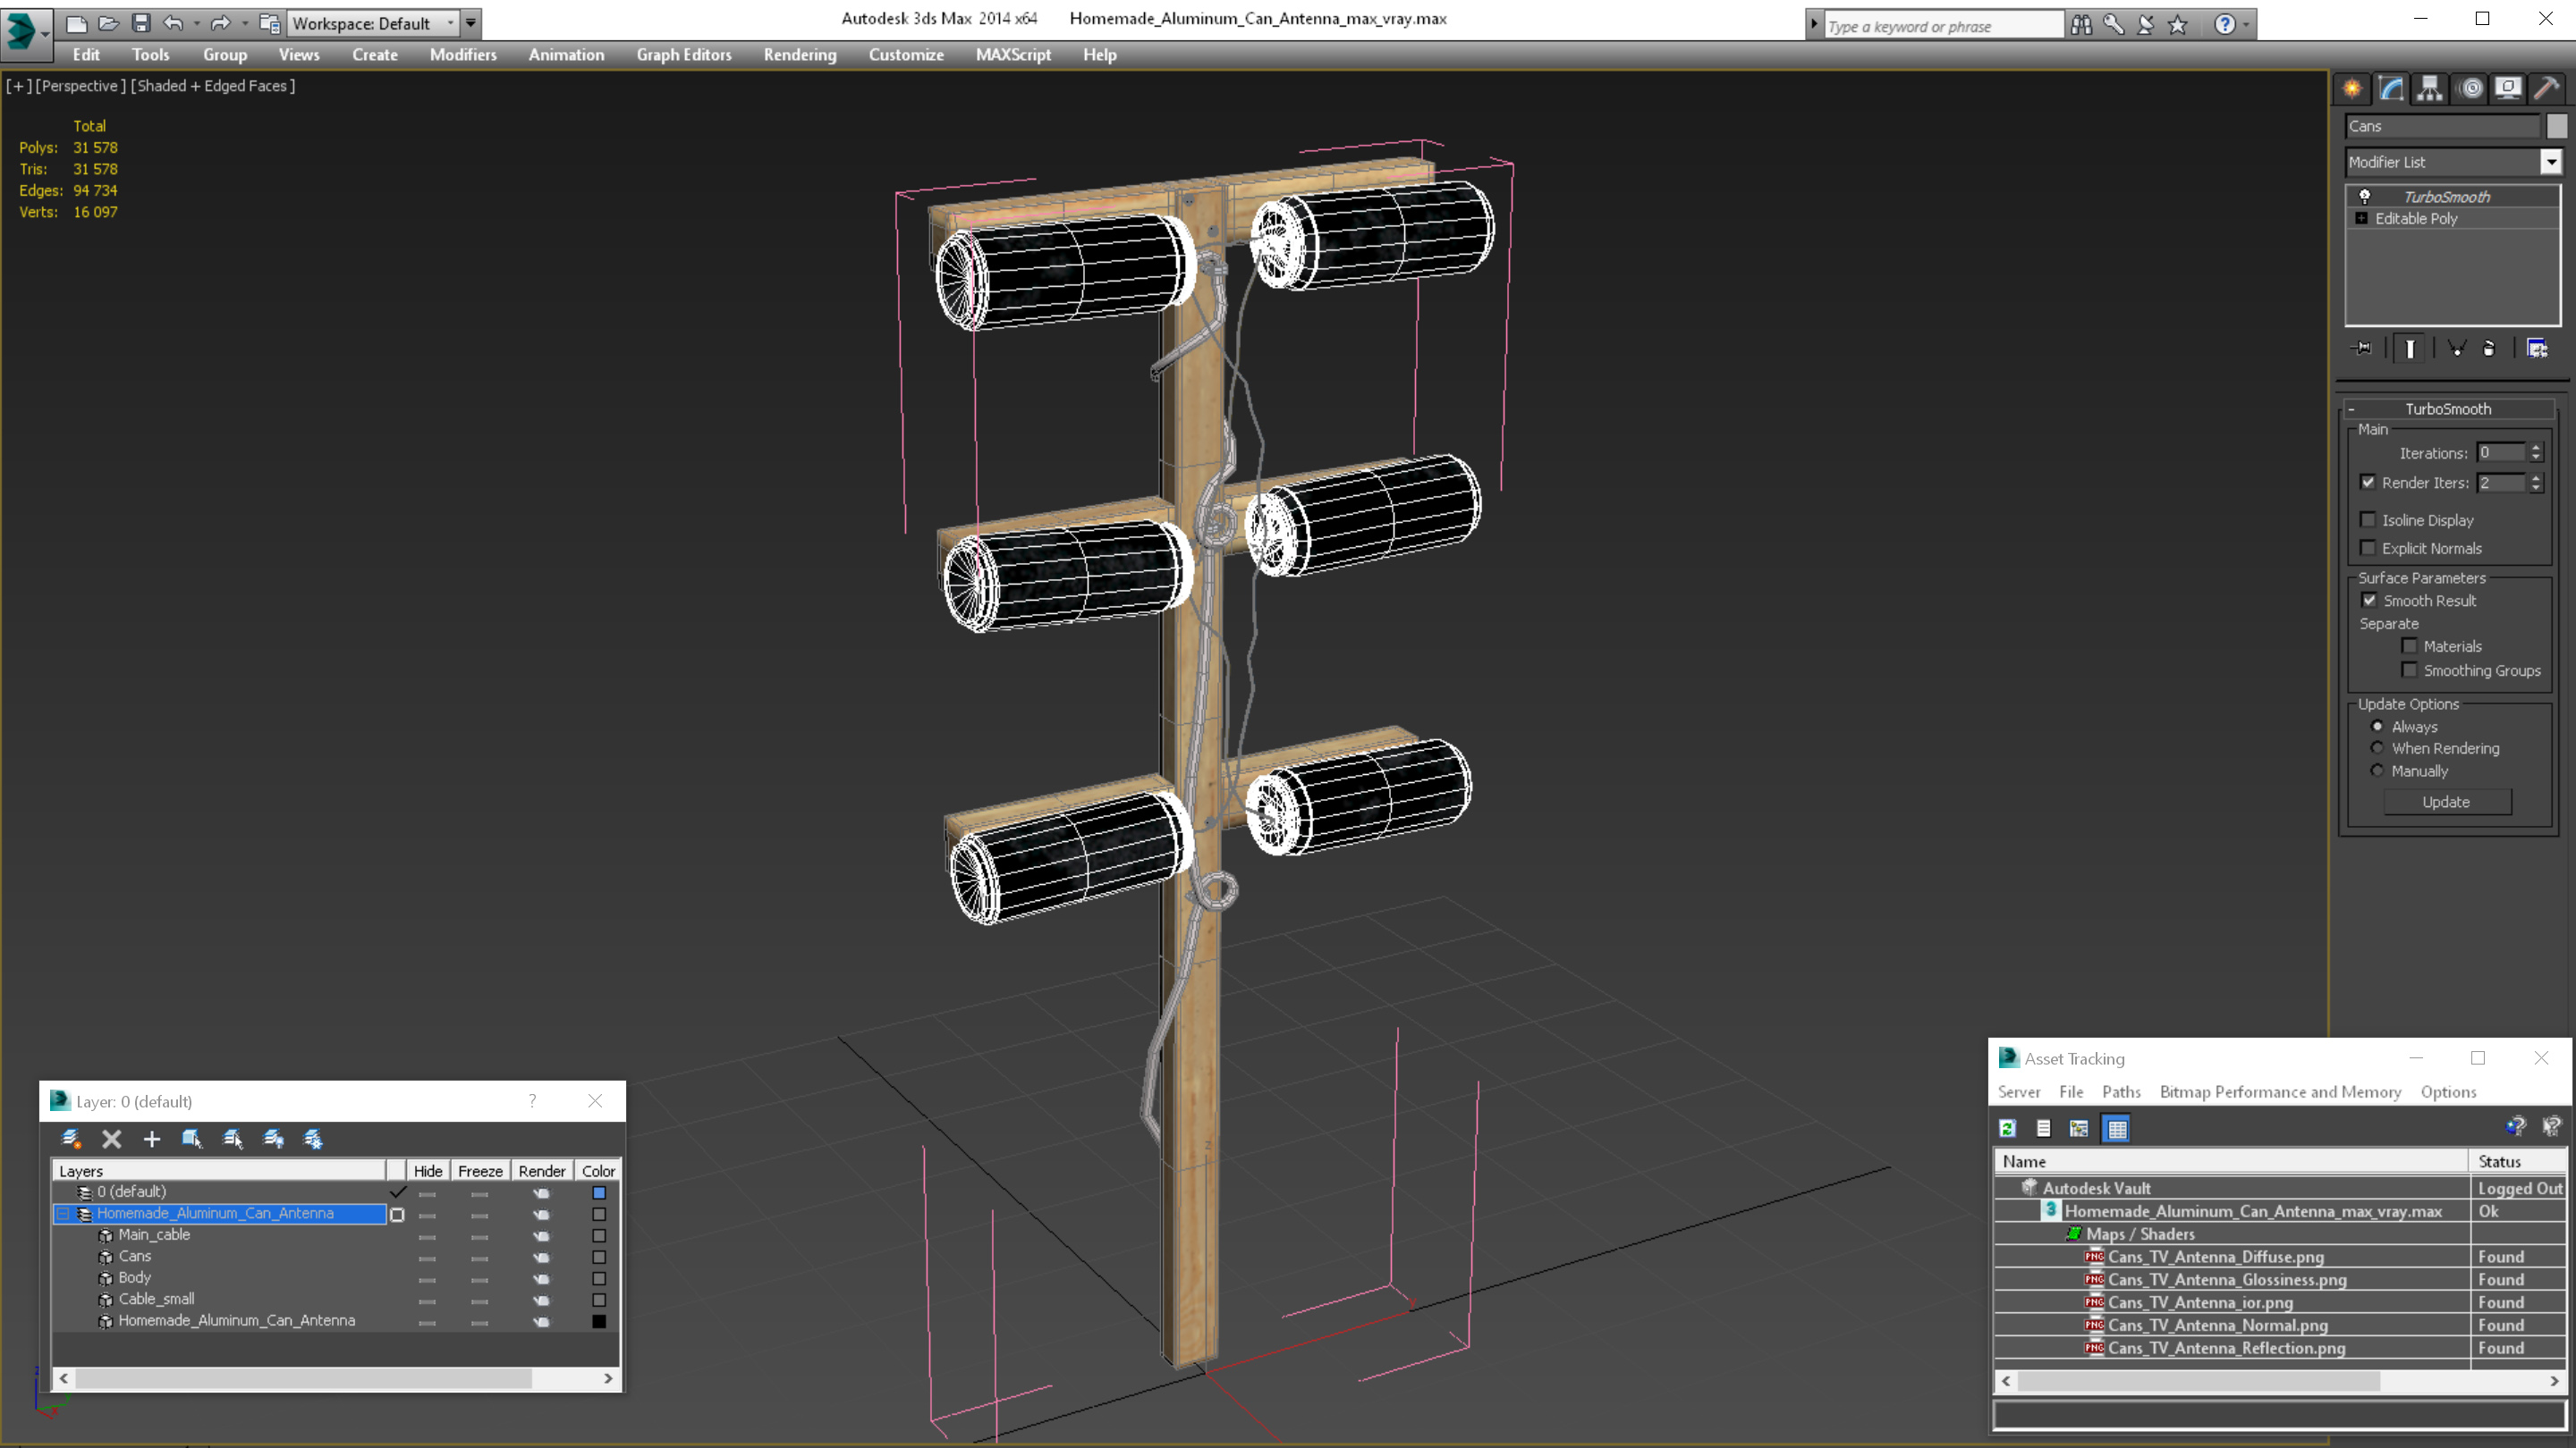Click the Configure Modifier Sets icon
Viewport: 2576px width, 1448px height.
click(x=2537, y=348)
